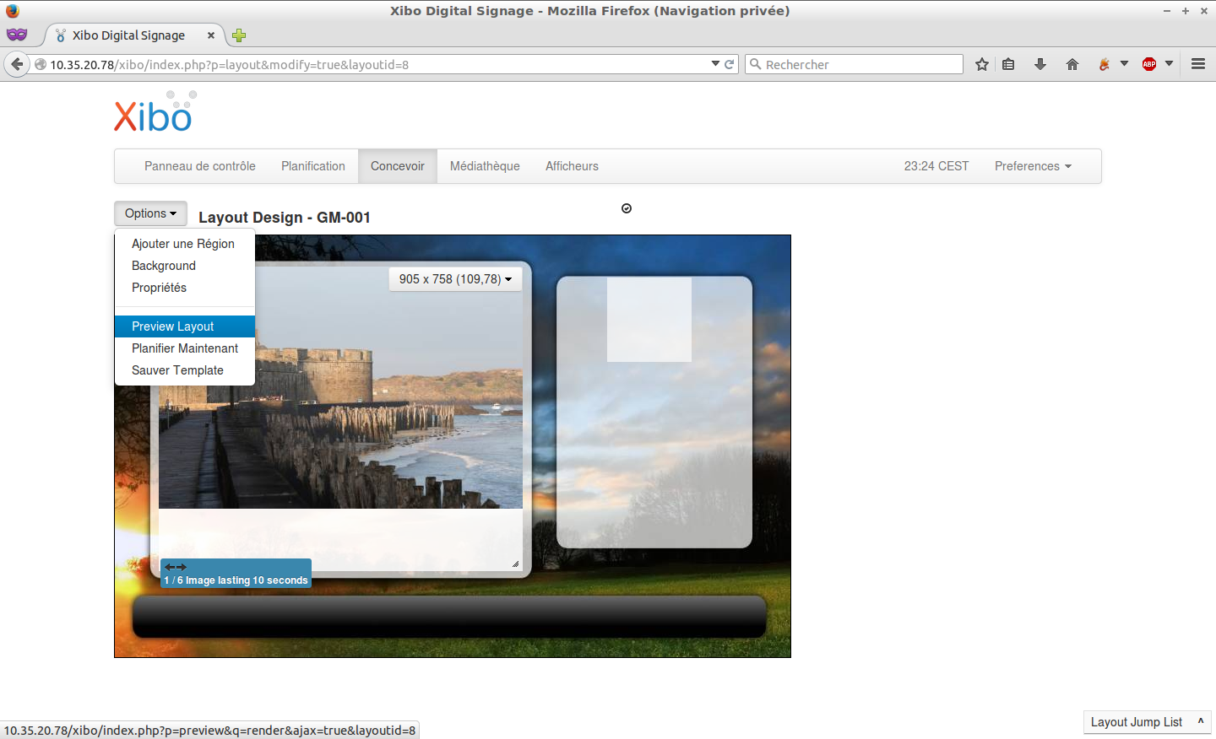This screenshot has width=1216, height=739.
Task: Open the Preferences dropdown menu
Action: click(x=1032, y=166)
